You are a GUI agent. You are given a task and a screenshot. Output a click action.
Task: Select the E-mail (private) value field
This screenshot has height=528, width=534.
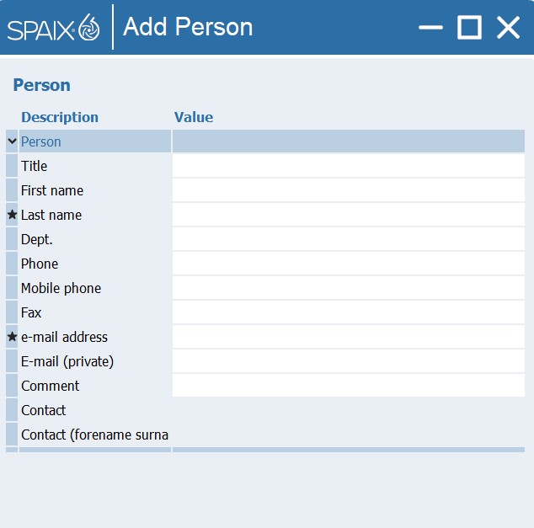tap(349, 361)
